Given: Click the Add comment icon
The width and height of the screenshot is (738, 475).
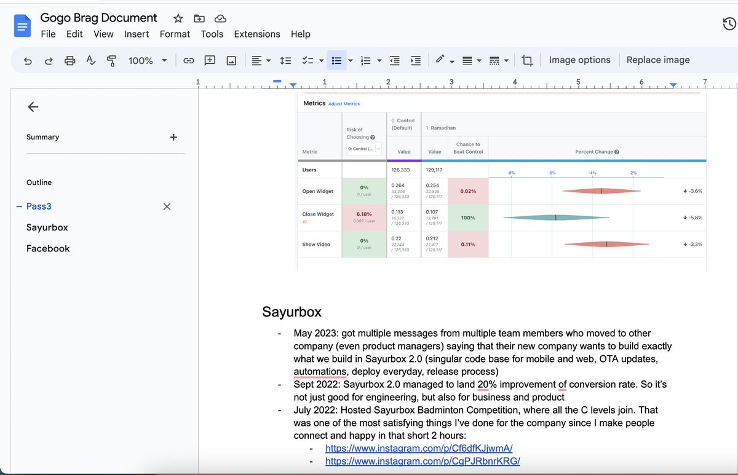Looking at the screenshot, I should (210, 60).
